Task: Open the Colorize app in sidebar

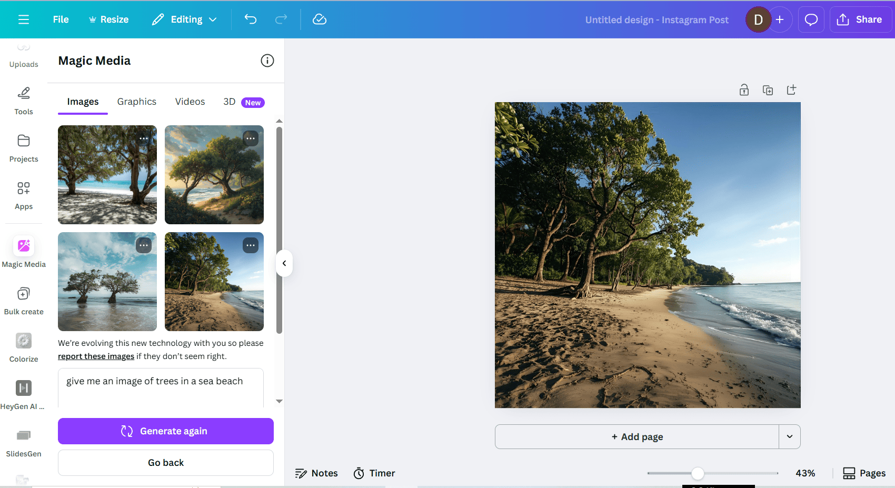Action: 24,347
